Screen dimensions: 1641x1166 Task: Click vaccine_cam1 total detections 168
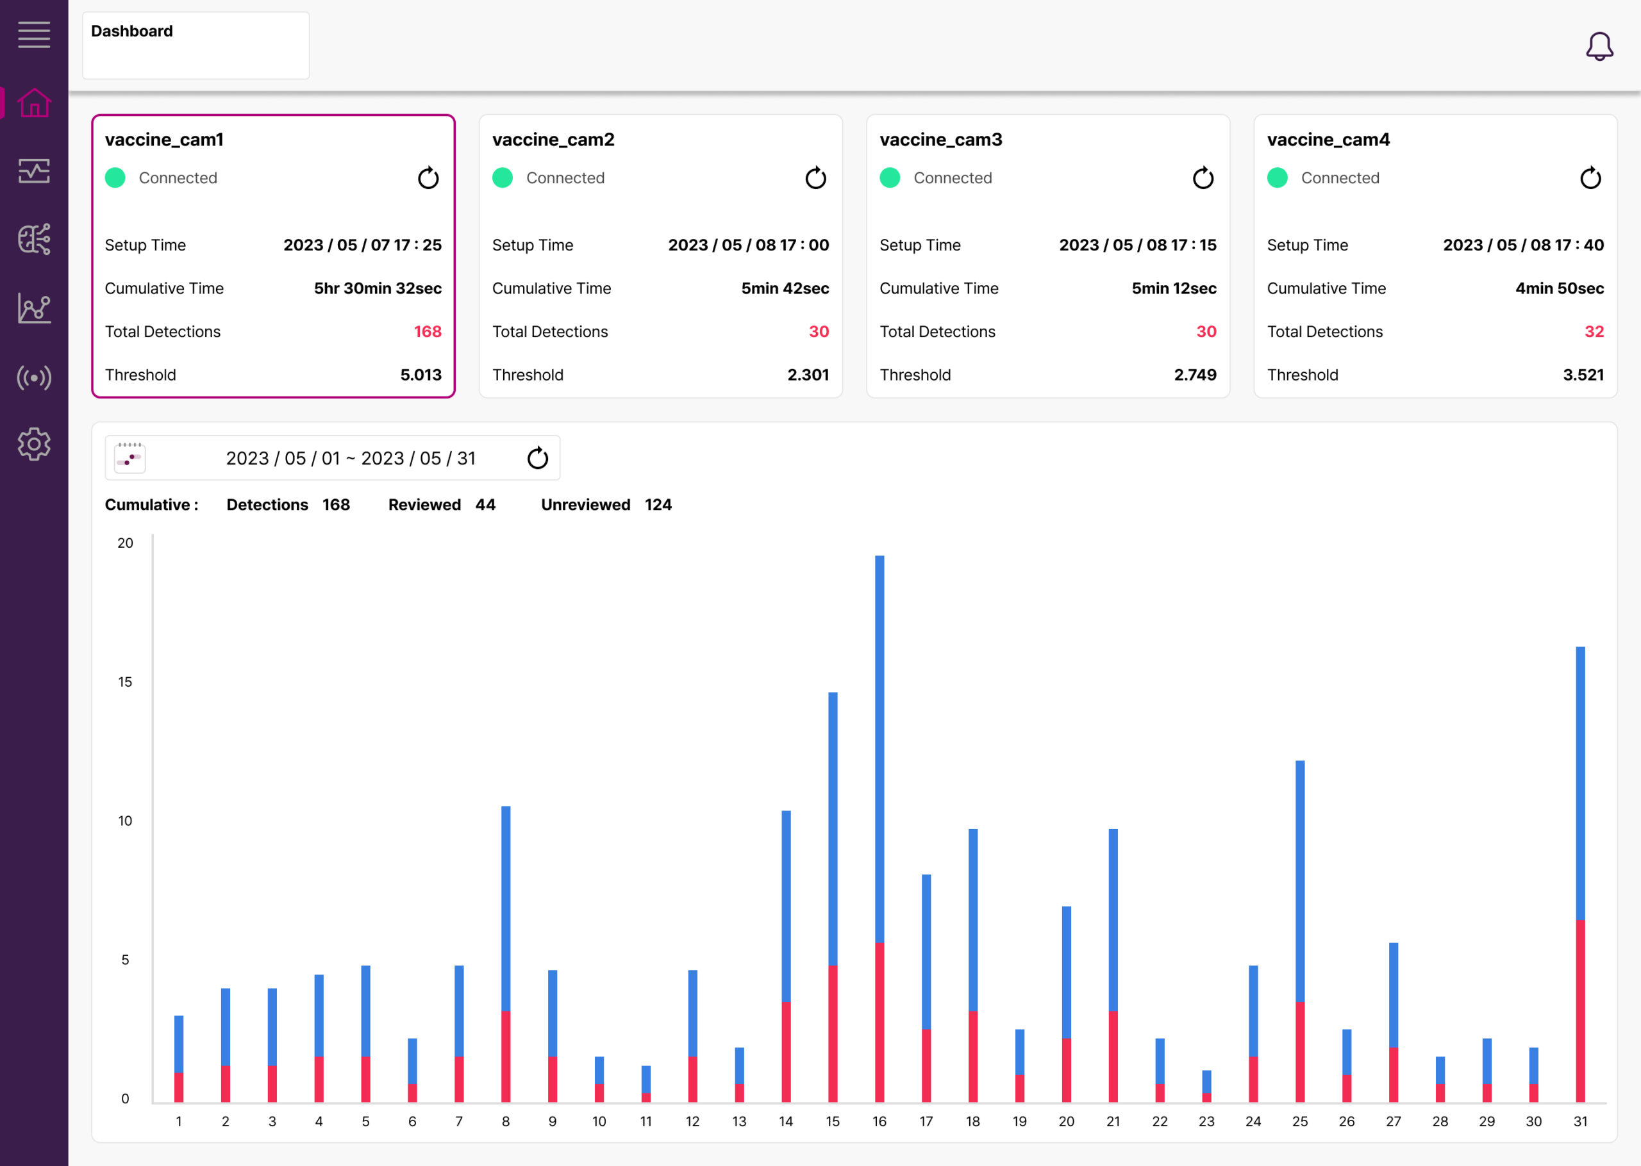point(428,332)
